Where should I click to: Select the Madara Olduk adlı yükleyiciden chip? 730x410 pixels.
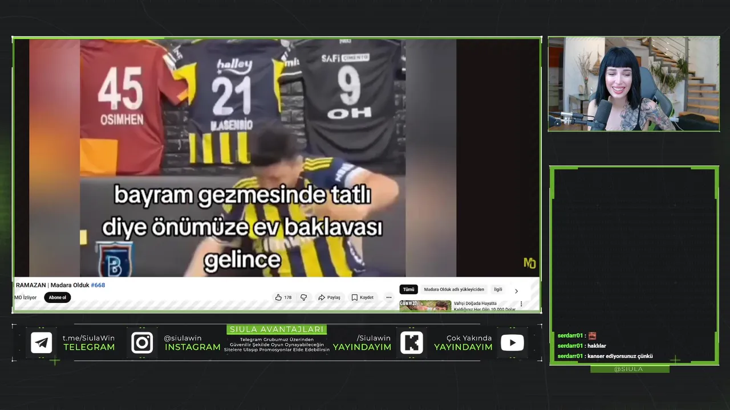(x=454, y=289)
